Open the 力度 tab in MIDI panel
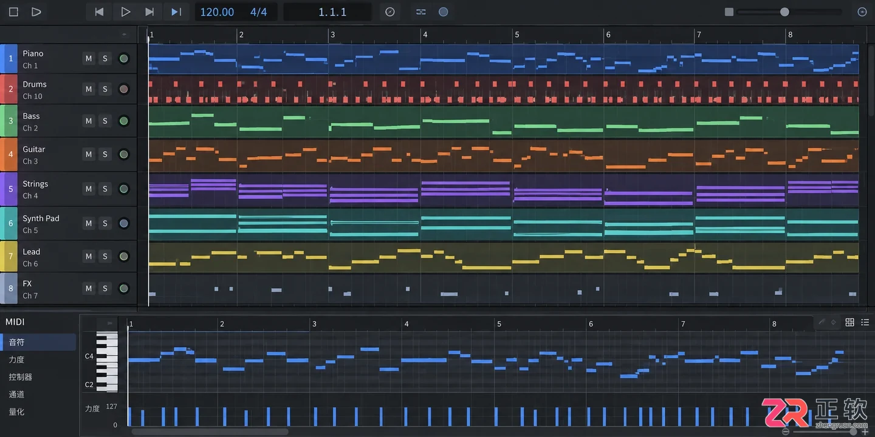 coord(16,360)
